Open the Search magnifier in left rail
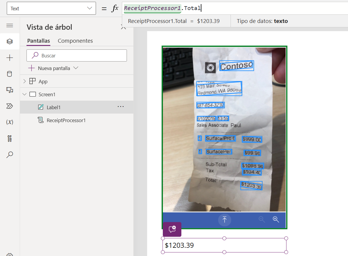Image resolution: width=348 pixels, height=256 pixels. pyautogui.click(x=9, y=154)
